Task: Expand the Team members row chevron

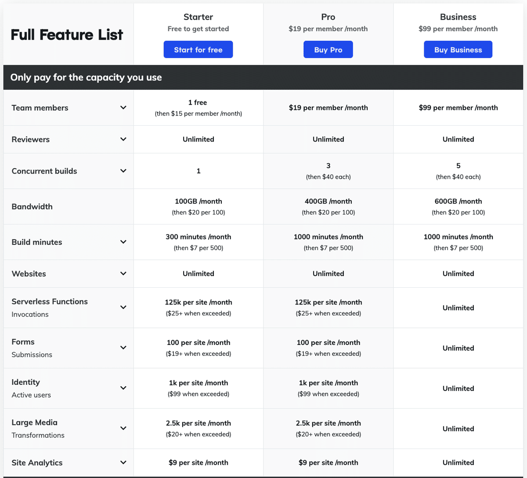Action: pos(123,108)
